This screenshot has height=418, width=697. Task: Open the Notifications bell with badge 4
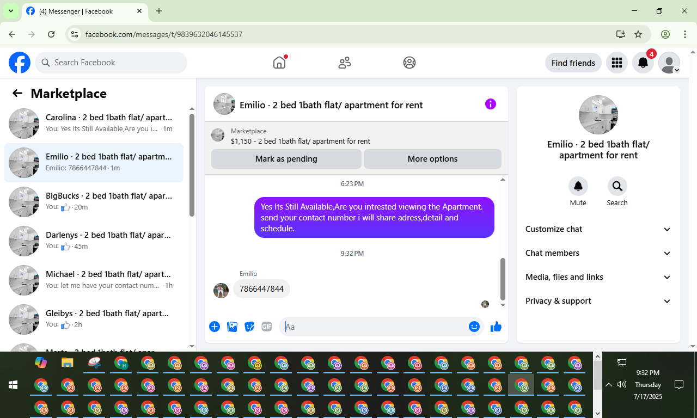643,63
